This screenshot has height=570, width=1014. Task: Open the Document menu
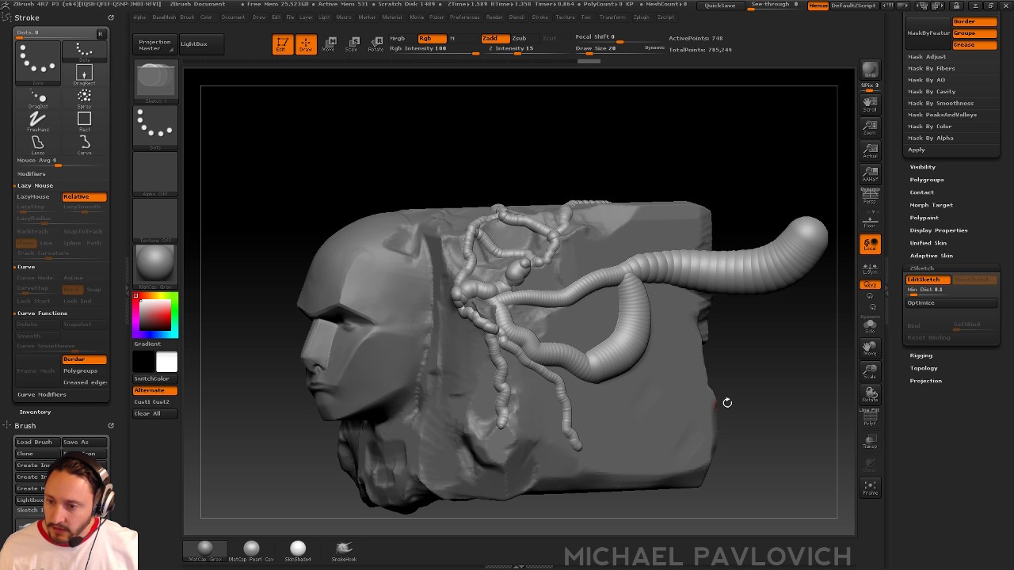click(233, 17)
